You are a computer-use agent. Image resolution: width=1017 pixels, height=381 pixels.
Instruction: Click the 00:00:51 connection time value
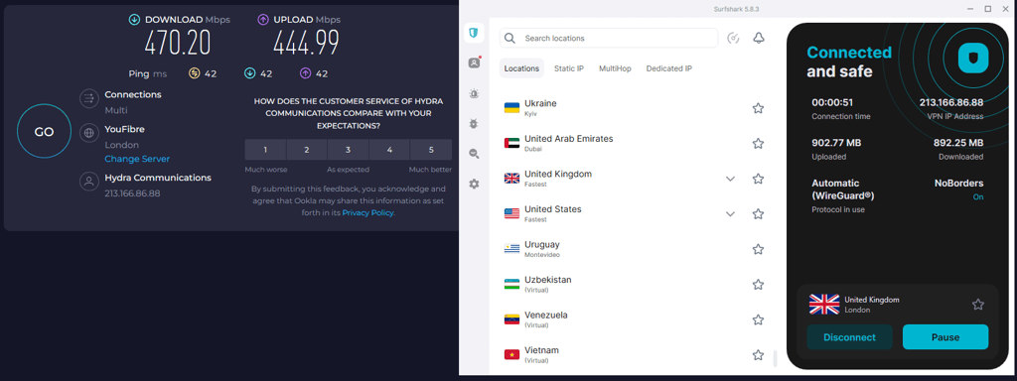coord(832,102)
